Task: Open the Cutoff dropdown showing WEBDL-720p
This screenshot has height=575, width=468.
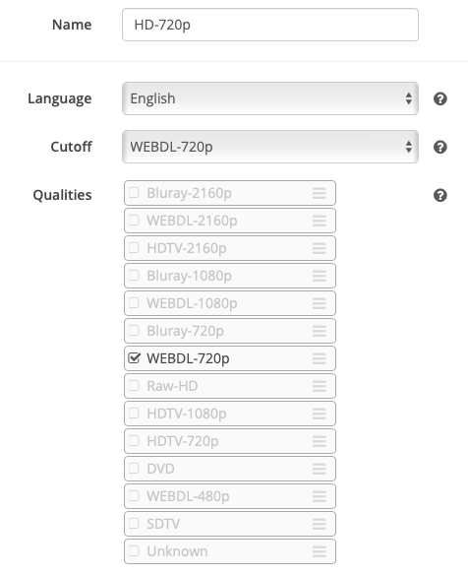Action: point(270,147)
